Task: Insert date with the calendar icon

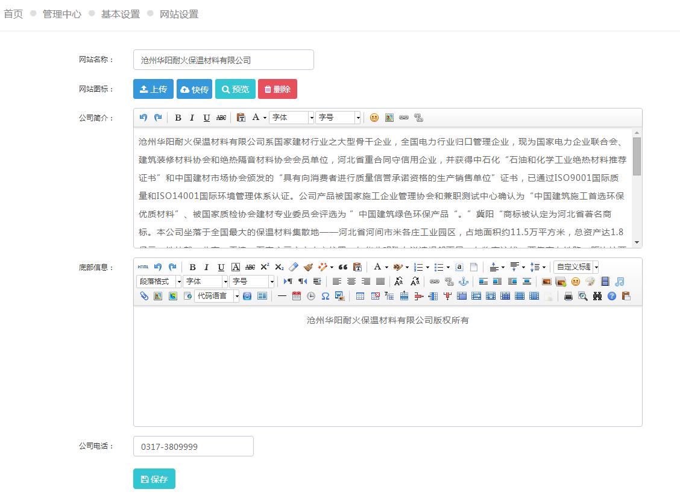Action: click(297, 296)
